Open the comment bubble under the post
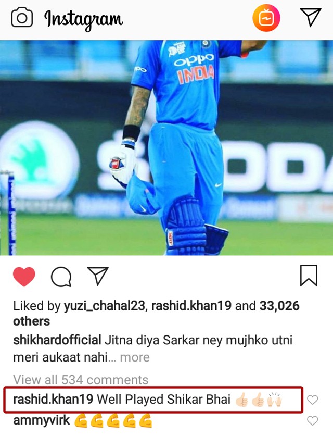This screenshot has height=436, width=333. 61,277
